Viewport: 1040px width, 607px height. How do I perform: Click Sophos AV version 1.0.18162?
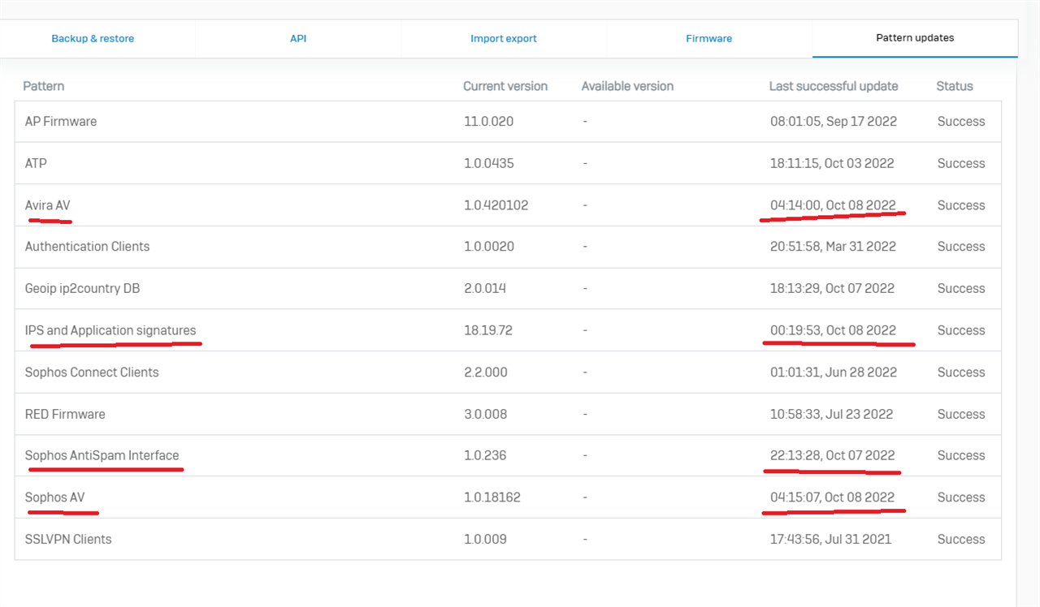click(492, 497)
